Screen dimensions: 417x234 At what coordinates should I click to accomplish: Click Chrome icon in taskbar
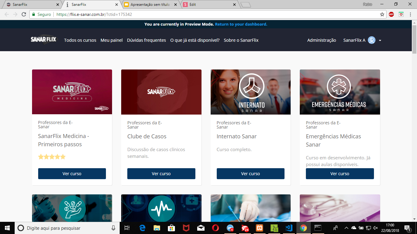303,228
